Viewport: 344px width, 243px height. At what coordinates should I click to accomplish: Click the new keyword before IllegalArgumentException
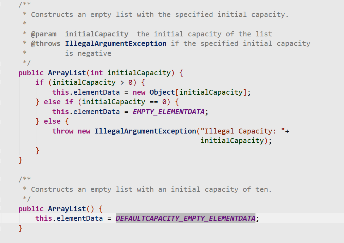[84, 131]
